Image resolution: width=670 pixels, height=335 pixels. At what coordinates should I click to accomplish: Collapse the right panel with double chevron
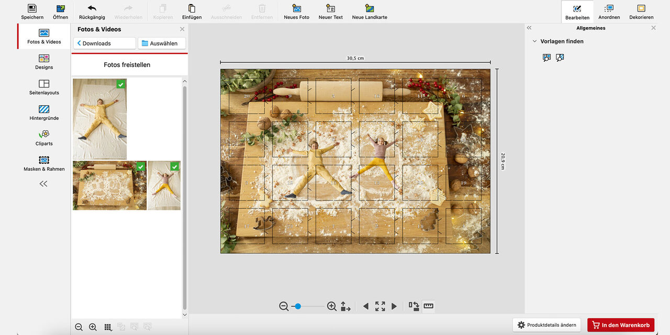pos(529,28)
